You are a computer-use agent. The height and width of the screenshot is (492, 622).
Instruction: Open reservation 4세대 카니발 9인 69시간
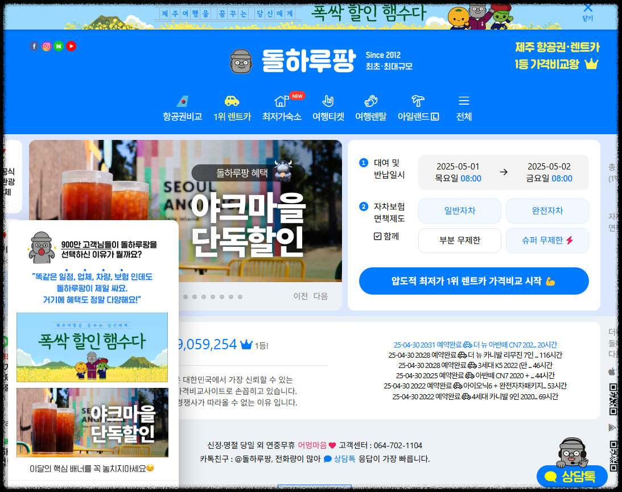point(475,396)
